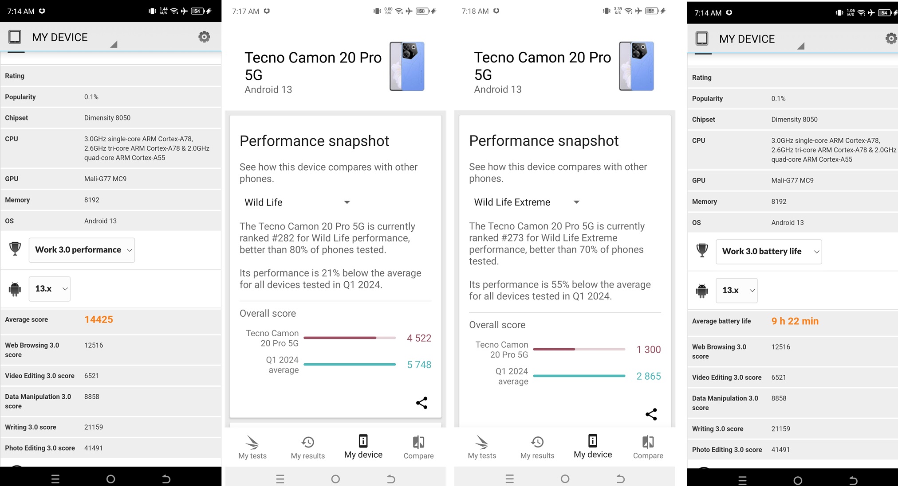Tap average battery life 9 h 22 min
Image resolution: width=898 pixels, height=486 pixels.
point(795,321)
